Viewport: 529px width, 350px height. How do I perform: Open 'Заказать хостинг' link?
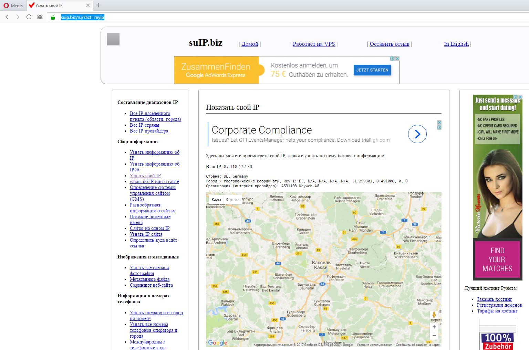point(494,299)
